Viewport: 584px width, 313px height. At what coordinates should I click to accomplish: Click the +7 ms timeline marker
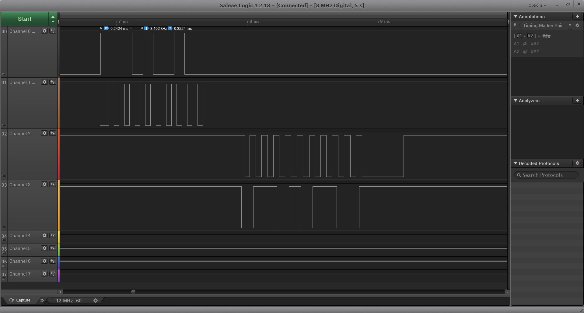(x=122, y=21)
